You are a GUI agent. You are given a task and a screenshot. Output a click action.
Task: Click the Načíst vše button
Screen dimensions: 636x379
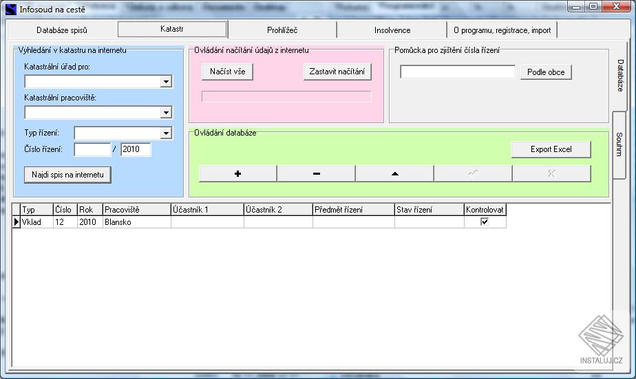[228, 72]
